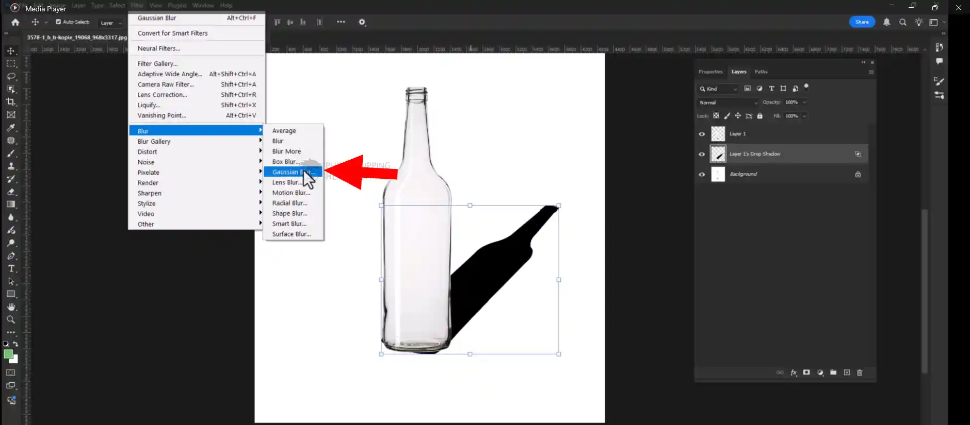This screenshot has width=970, height=425.
Task: Toggle lock transparent pixels
Action: click(x=716, y=116)
